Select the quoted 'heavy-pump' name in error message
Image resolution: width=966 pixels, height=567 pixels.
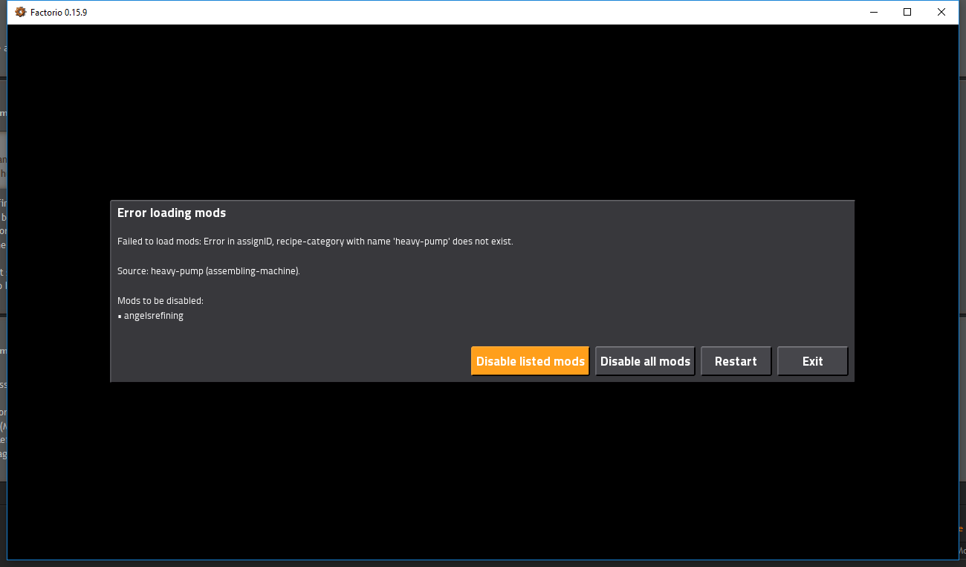tap(424, 242)
